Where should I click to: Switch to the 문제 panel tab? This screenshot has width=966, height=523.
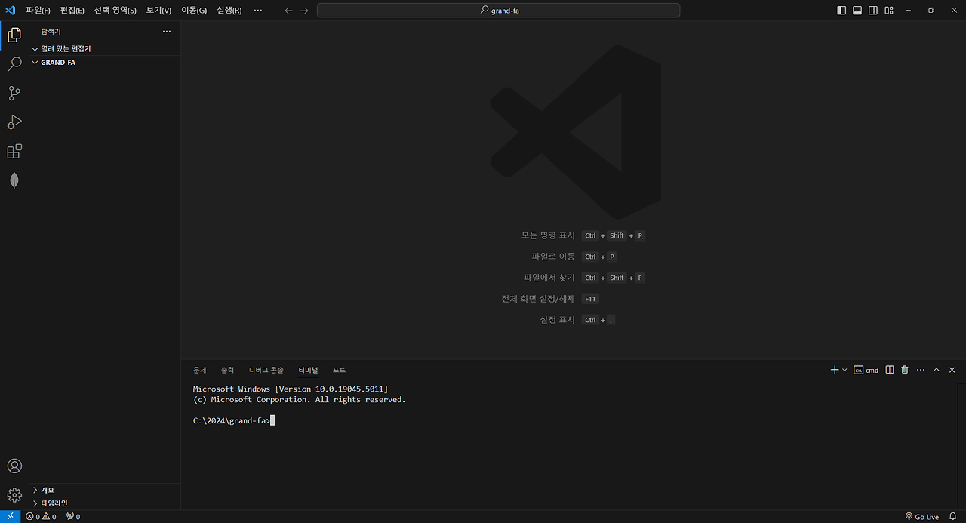[x=199, y=370]
